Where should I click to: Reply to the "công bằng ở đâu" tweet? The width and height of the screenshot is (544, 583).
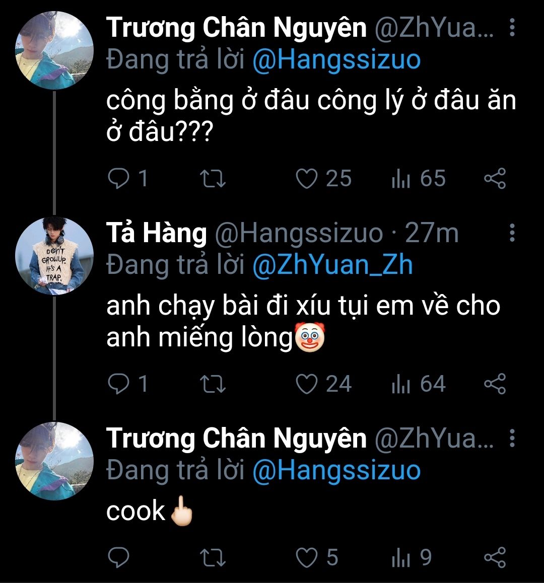click(x=119, y=179)
